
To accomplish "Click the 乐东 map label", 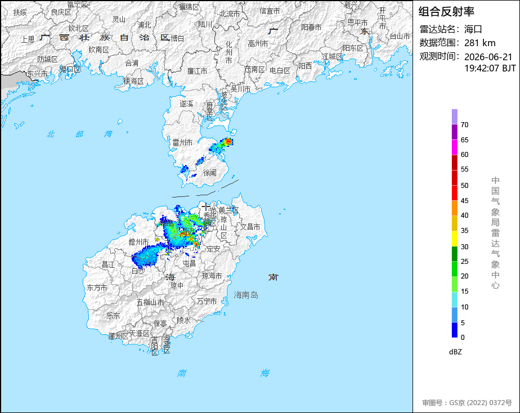I will 113,316.
